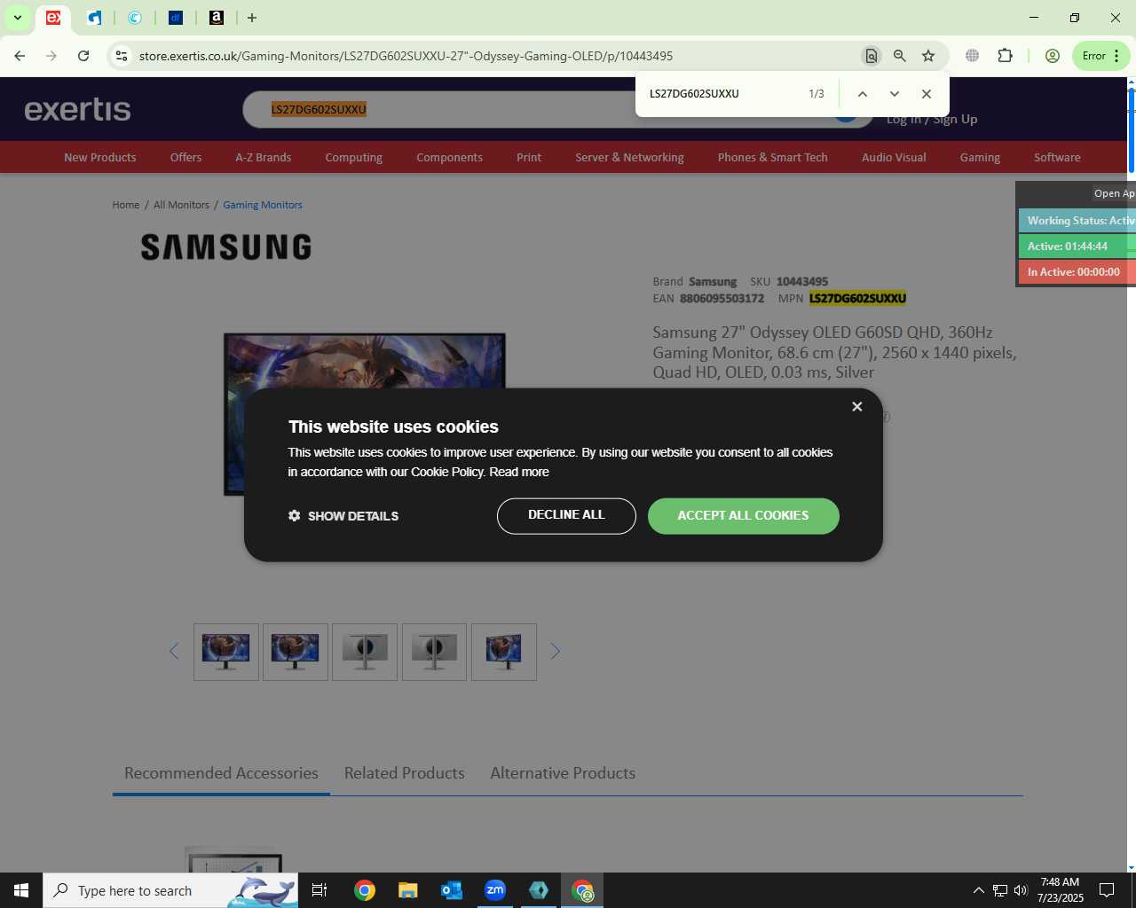The image size is (1136, 908).
Task: Open Phones & Smart Tech menu
Action: click(772, 157)
